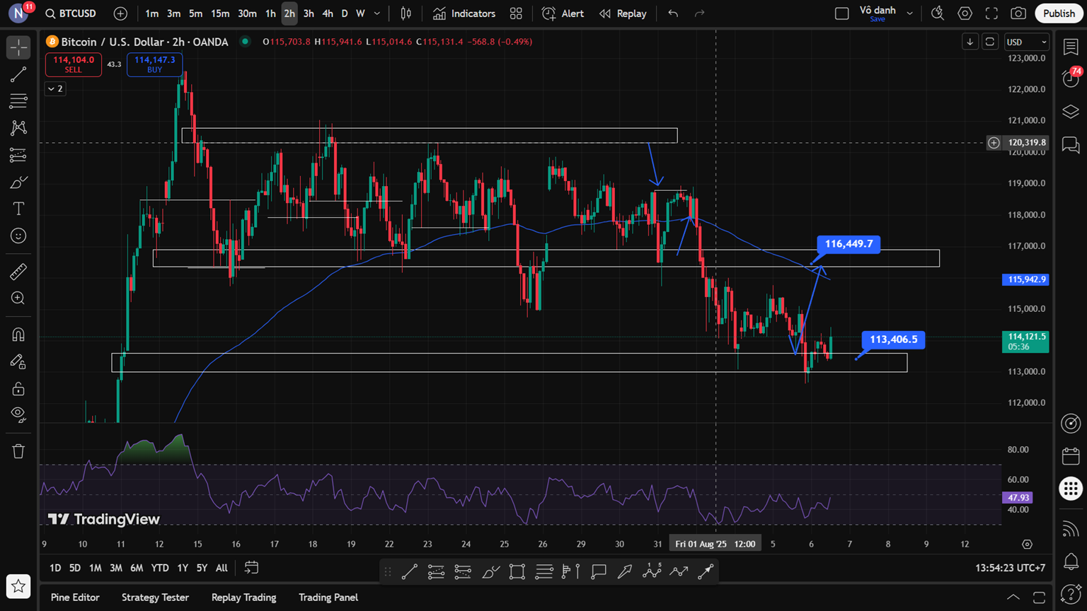The width and height of the screenshot is (1087, 611).
Task: Select the crosshair cursor tool
Action: pos(18,47)
